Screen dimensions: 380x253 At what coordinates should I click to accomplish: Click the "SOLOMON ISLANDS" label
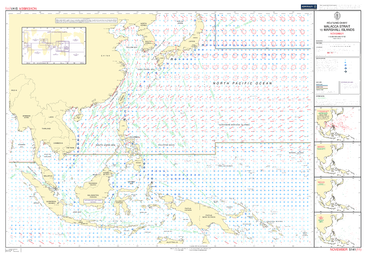pos(275,221)
